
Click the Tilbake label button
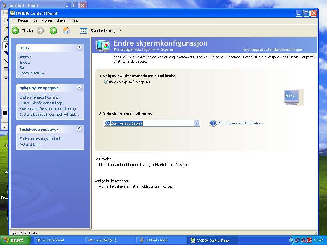click(x=27, y=31)
